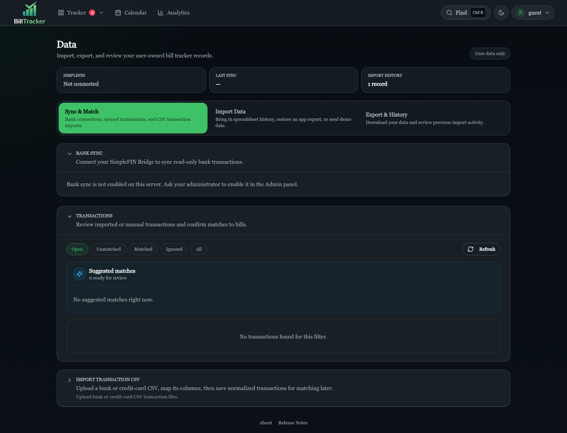Click the User data only badge
Screen dimensions: 567x433
pos(490,54)
